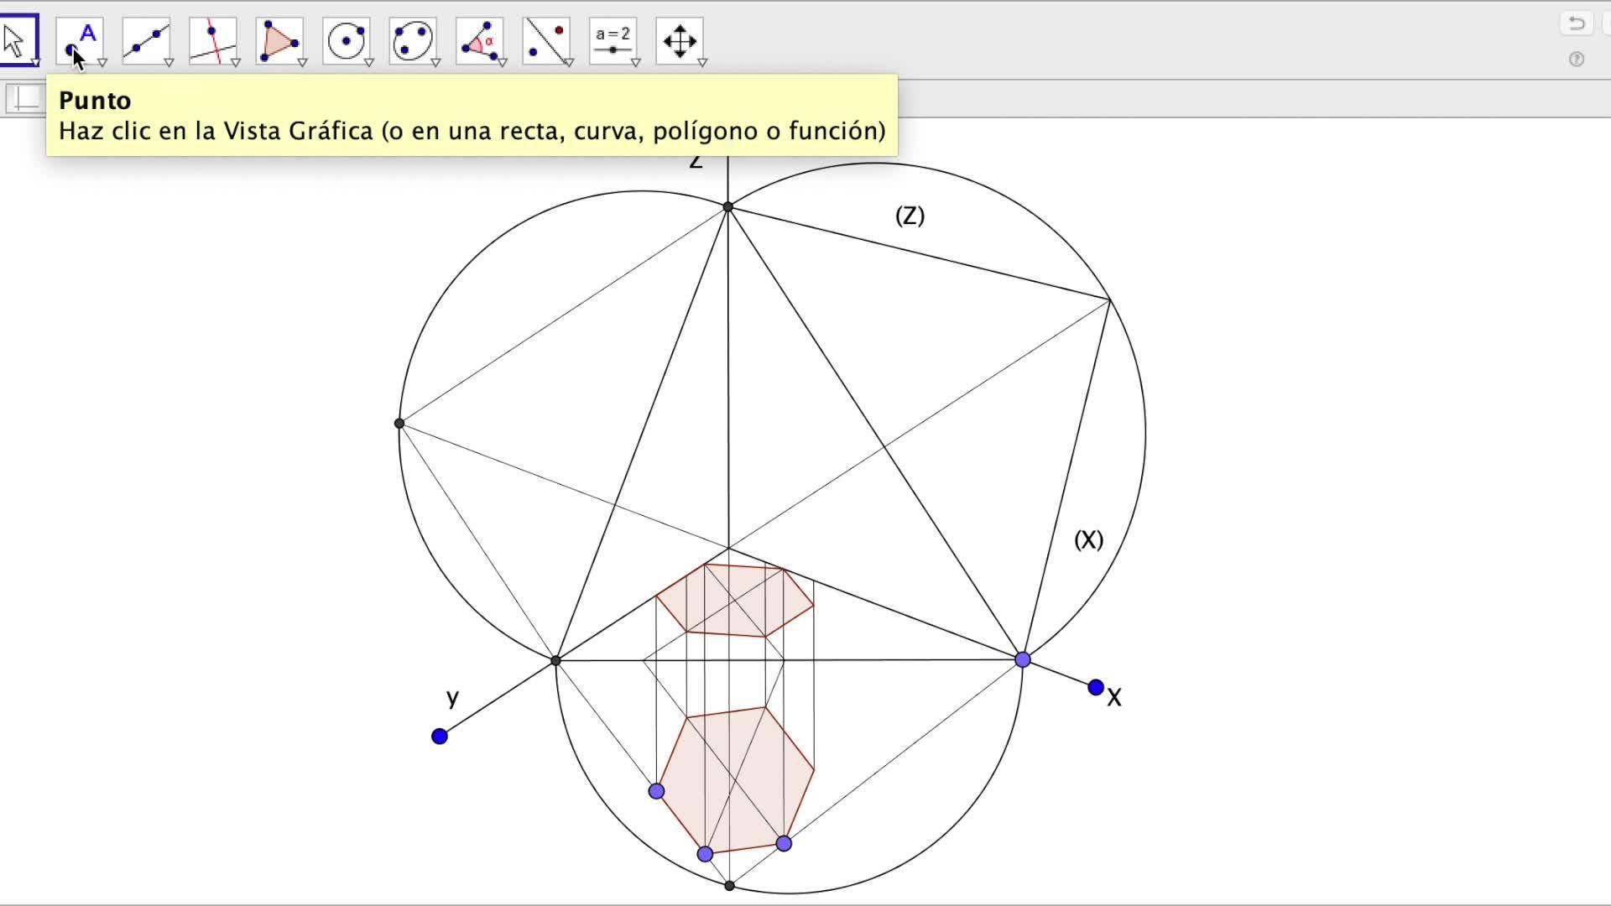Select the move graphics view tool
The height and width of the screenshot is (906, 1611).
[679, 39]
